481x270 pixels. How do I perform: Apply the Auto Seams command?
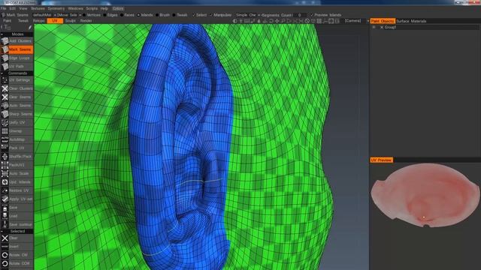click(17, 105)
